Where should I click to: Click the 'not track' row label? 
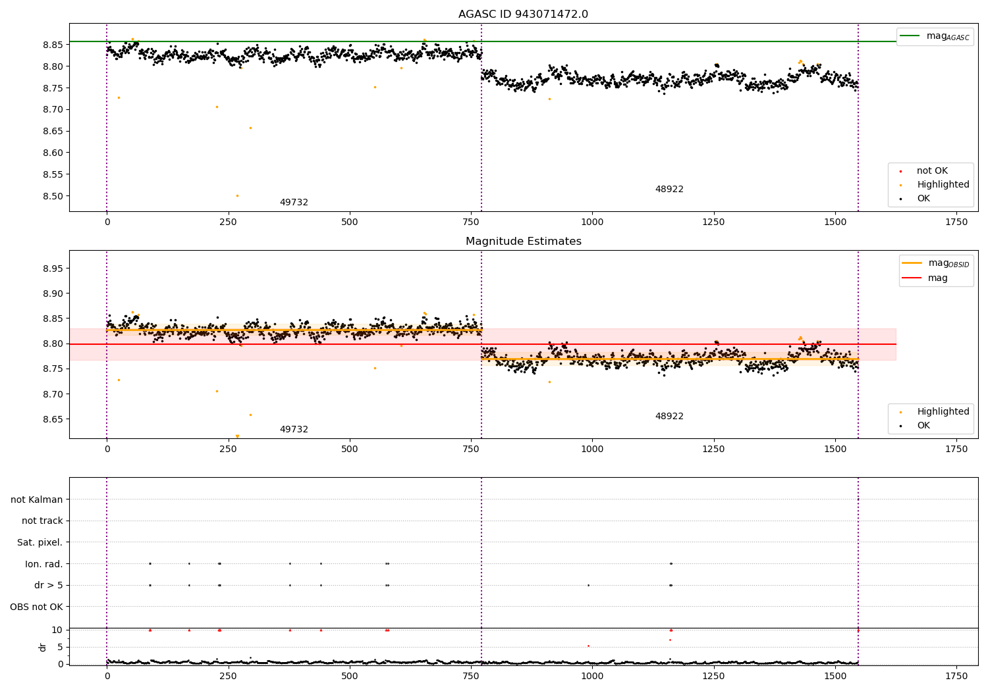(x=42, y=521)
